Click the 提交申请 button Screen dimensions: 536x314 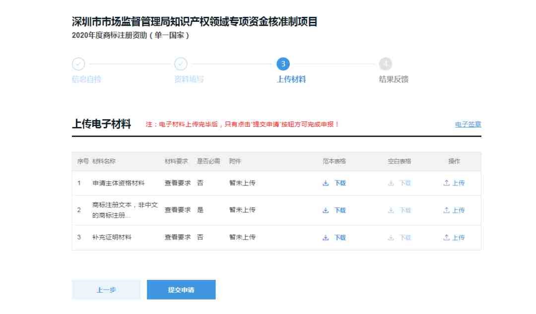[x=181, y=290]
